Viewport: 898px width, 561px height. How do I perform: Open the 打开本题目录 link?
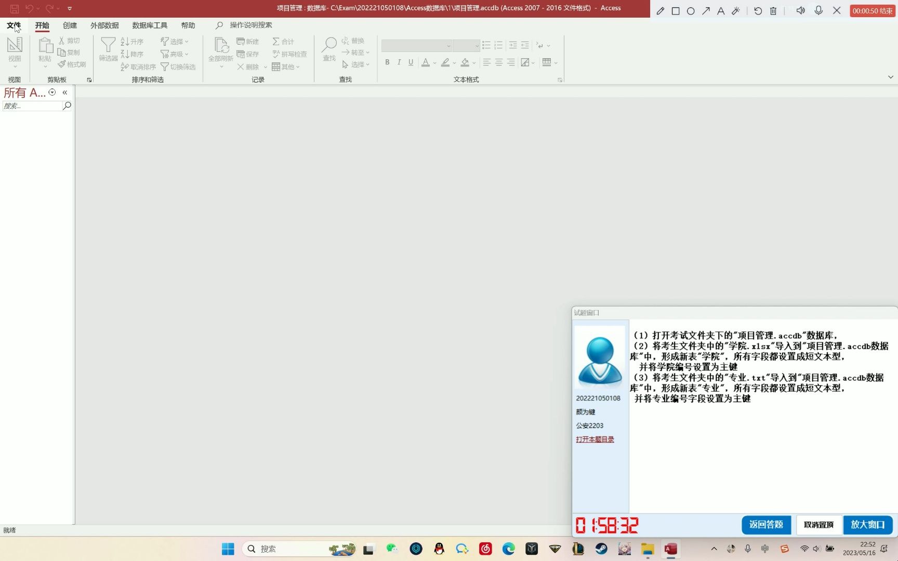pos(594,439)
